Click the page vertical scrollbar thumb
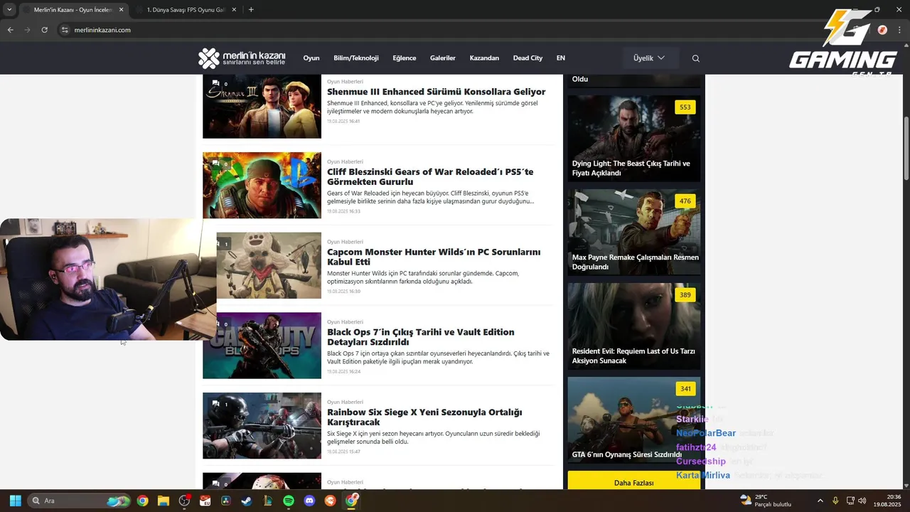Screen dimensions: 910x512 (x=906, y=147)
